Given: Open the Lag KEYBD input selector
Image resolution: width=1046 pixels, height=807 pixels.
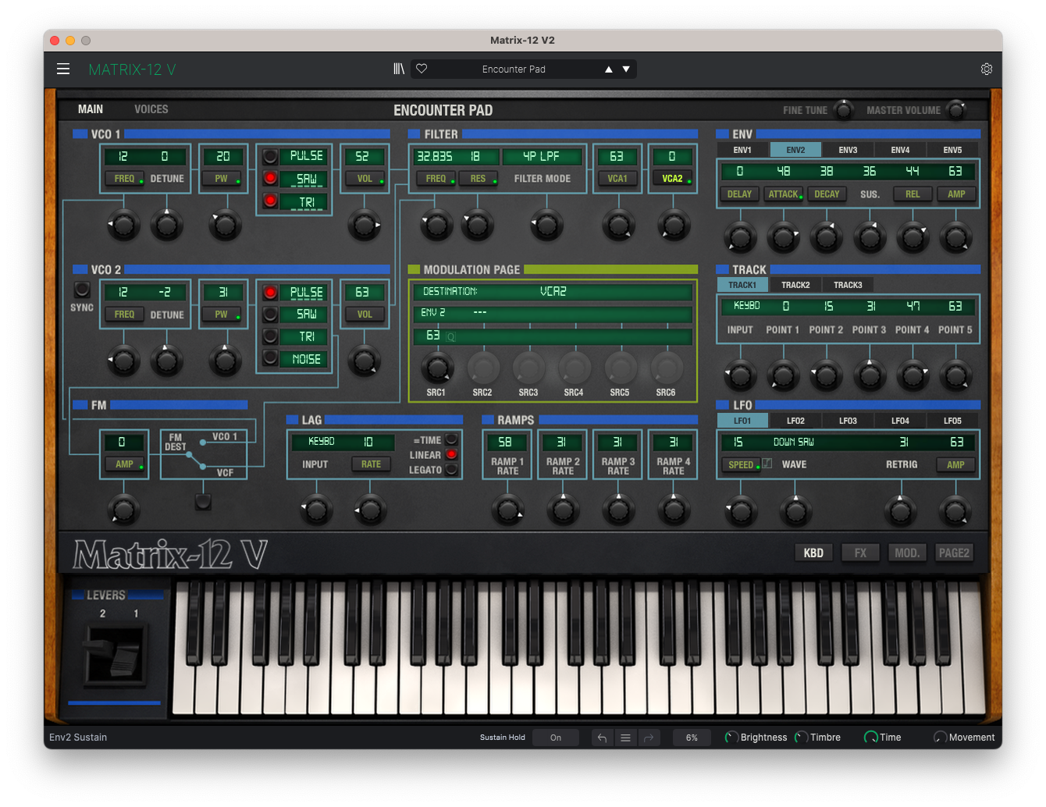Looking at the screenshot, I should pos(322,442).
